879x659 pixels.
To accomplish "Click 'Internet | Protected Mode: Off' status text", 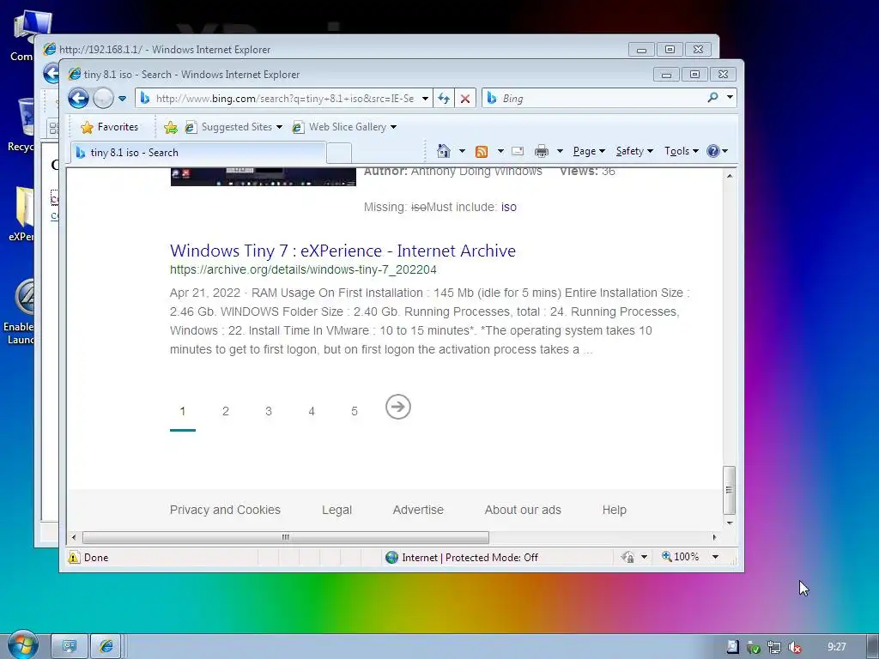I will (x=470, y=558).
